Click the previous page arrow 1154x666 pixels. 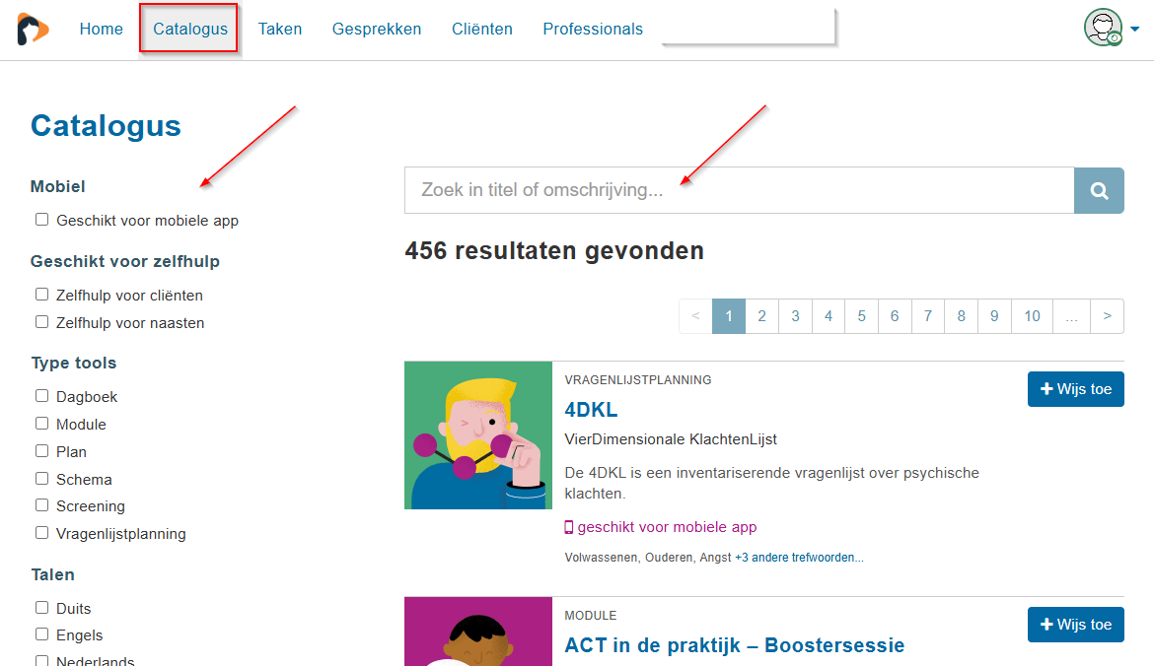695,316
